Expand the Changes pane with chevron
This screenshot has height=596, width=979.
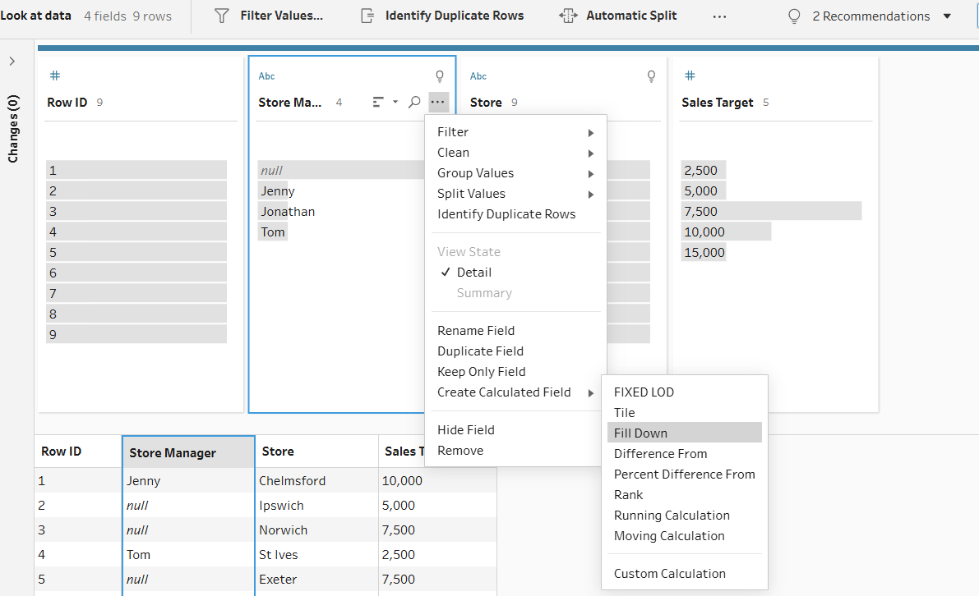12,62
